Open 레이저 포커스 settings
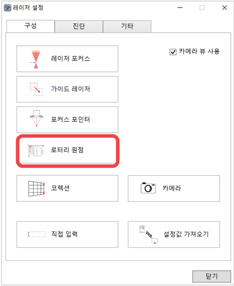 click(67, 59)
